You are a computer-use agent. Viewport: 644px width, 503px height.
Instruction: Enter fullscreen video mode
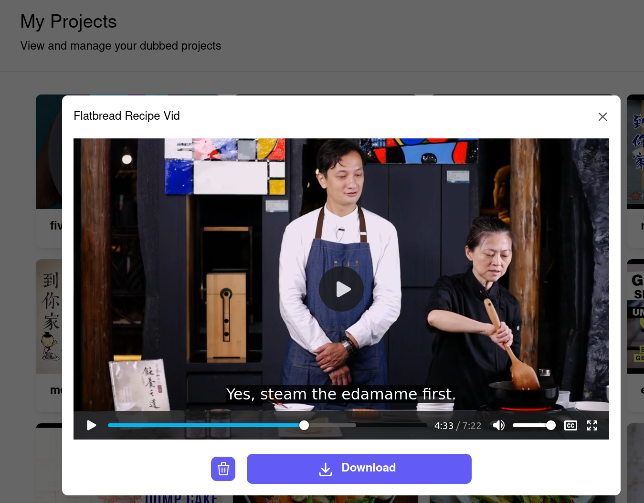[x=592, y=425]
